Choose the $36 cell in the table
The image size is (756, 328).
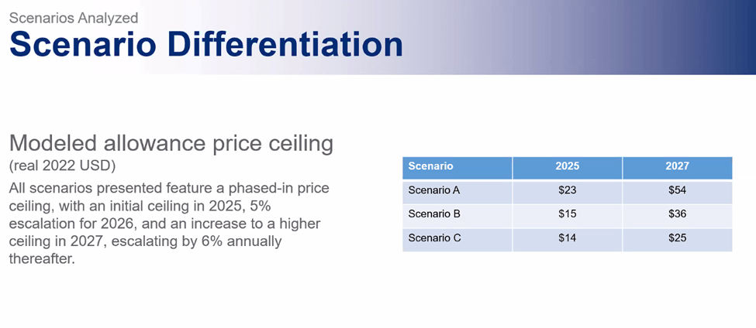(x=677, y=214)
